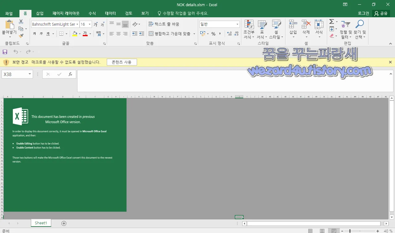Screen dimensions: 395x233
Task: Switch to the 데이터 data tab
Action: coord(110,13)
